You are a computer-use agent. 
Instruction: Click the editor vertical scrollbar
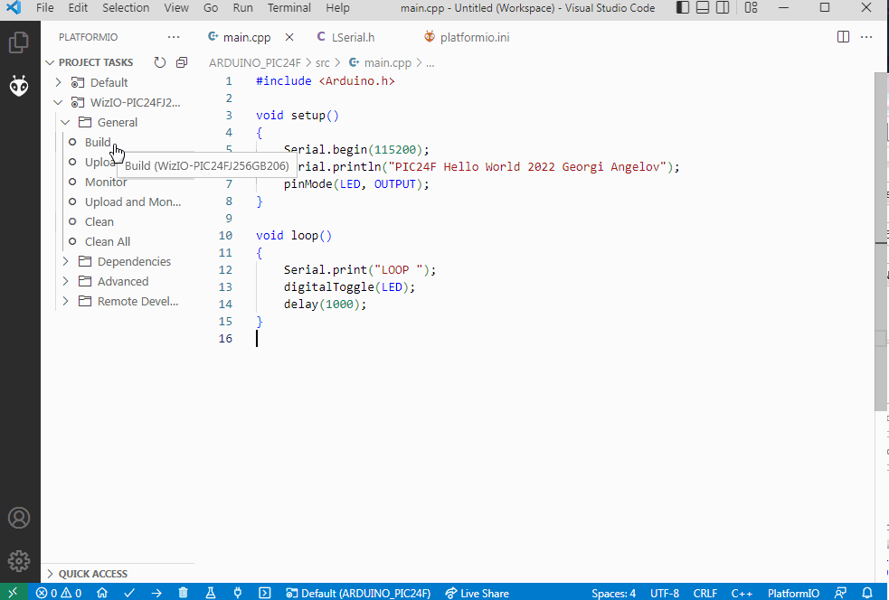tap(881, 242)
